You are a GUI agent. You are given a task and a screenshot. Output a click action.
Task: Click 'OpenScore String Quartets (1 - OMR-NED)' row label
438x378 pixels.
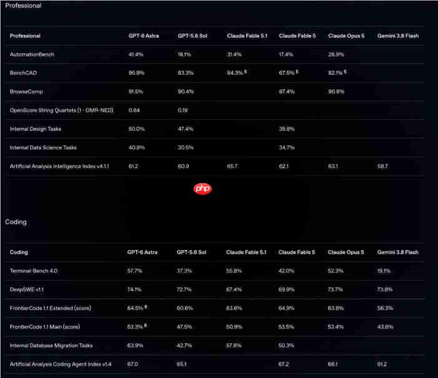61,111
